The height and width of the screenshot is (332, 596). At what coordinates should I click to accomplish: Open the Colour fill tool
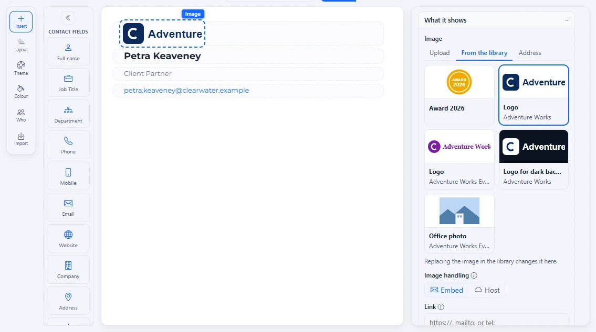tap(21, 92)
